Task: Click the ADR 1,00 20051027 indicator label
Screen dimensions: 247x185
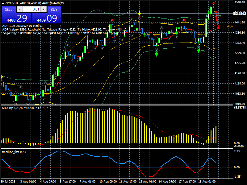Action: 22,26
